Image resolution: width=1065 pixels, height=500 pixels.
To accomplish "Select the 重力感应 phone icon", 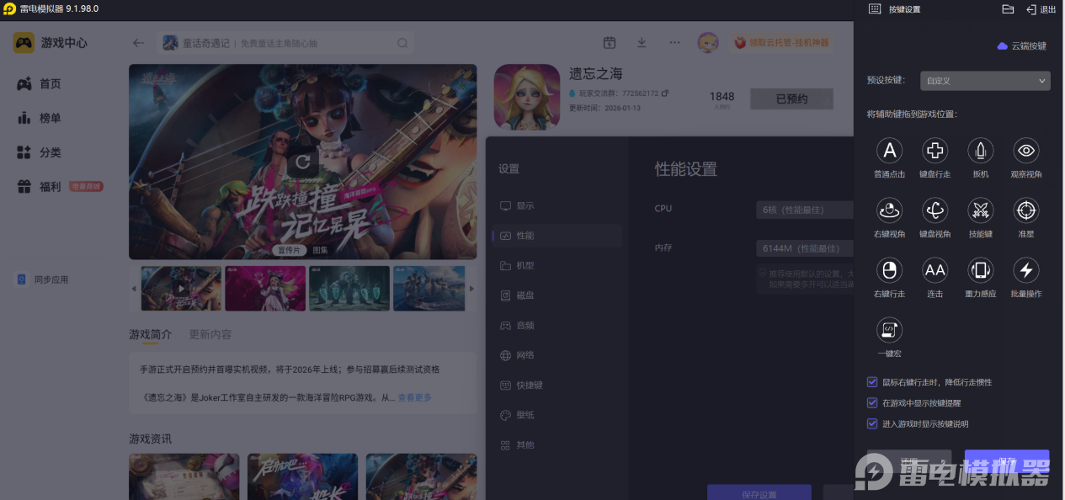I will pos(980,269).
